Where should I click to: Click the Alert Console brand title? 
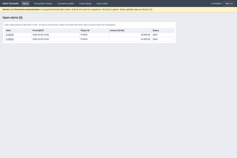pos(10,4)
